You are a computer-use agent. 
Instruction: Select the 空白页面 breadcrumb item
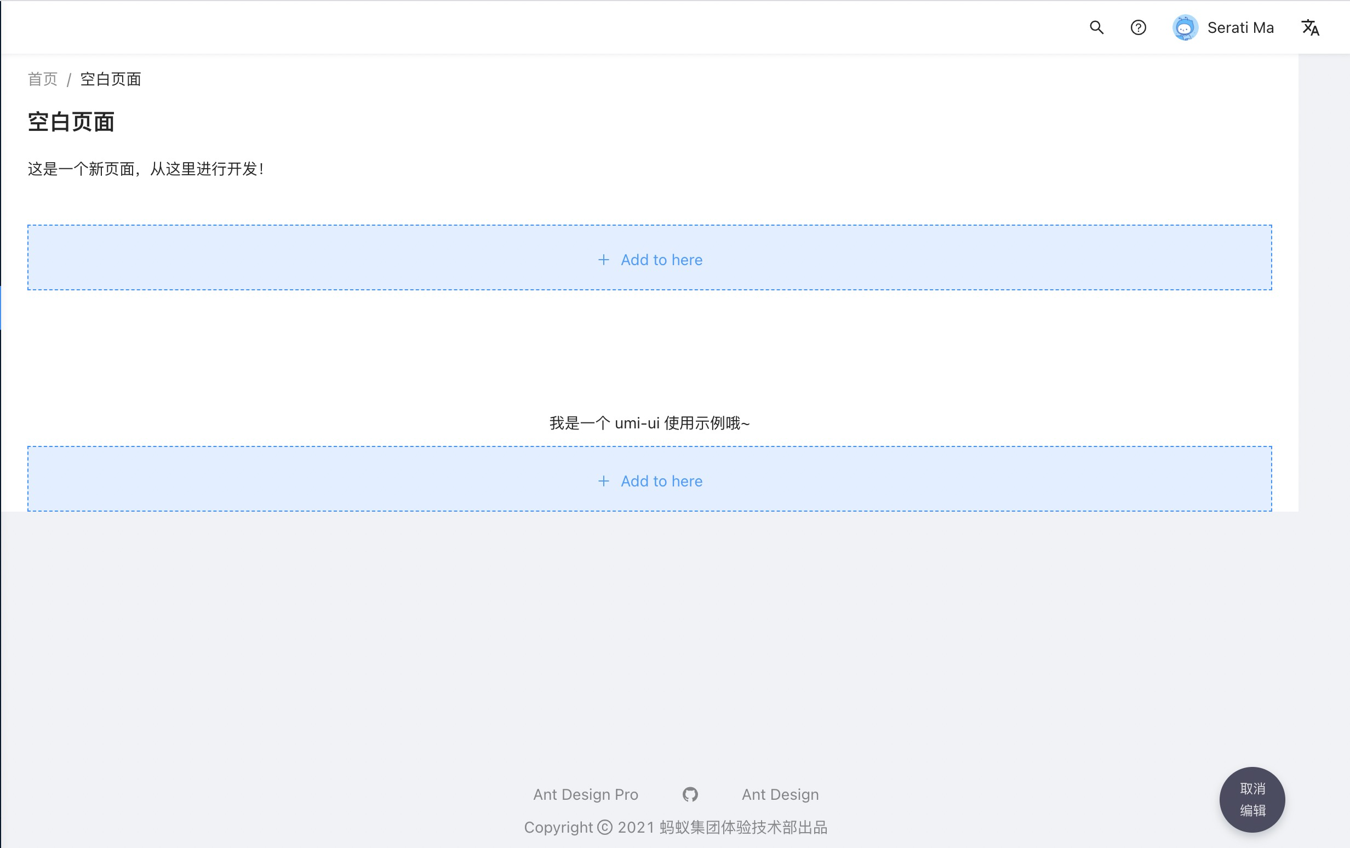tap(110, 79)
